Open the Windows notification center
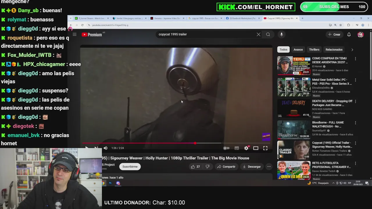 (x=367, y=183)
